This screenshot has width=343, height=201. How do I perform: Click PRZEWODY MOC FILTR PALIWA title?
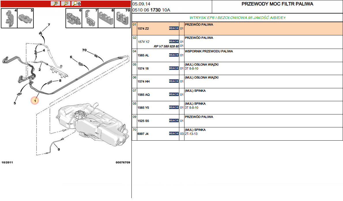point(277,4)
